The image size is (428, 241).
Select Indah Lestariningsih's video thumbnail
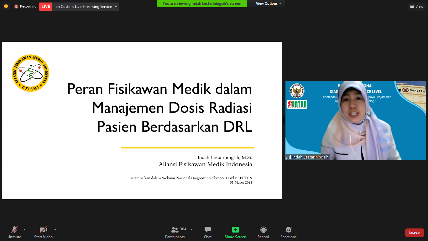tap(356, 120)
